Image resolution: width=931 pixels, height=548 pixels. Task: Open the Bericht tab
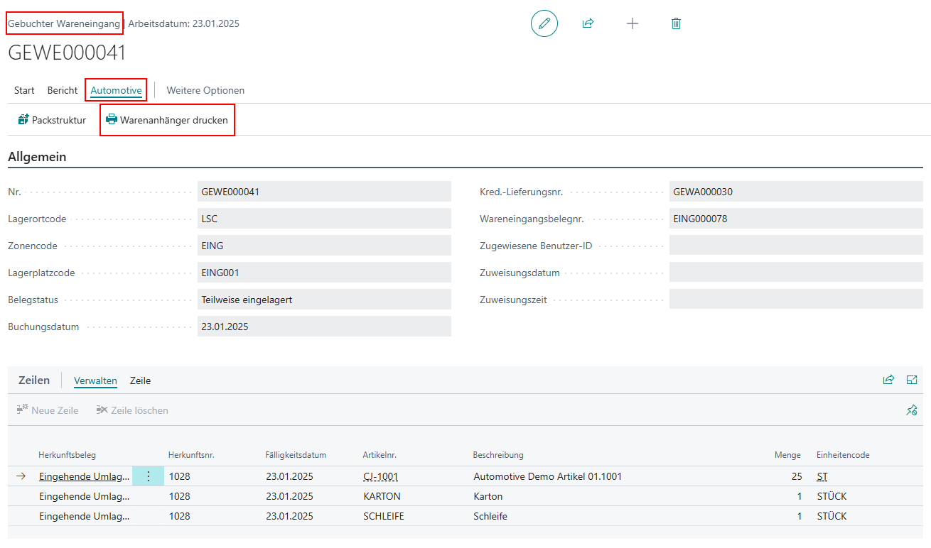click(63, 90)
